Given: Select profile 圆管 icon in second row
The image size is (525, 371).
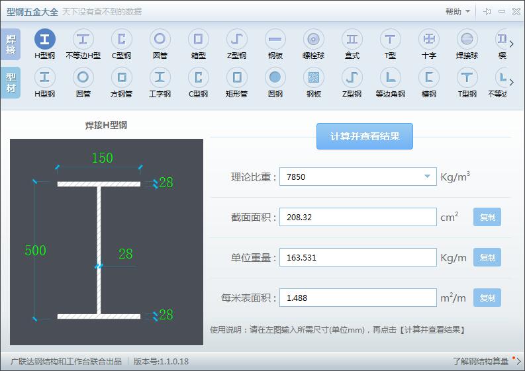Looking at the screenshot, I should tap(83, 77).
